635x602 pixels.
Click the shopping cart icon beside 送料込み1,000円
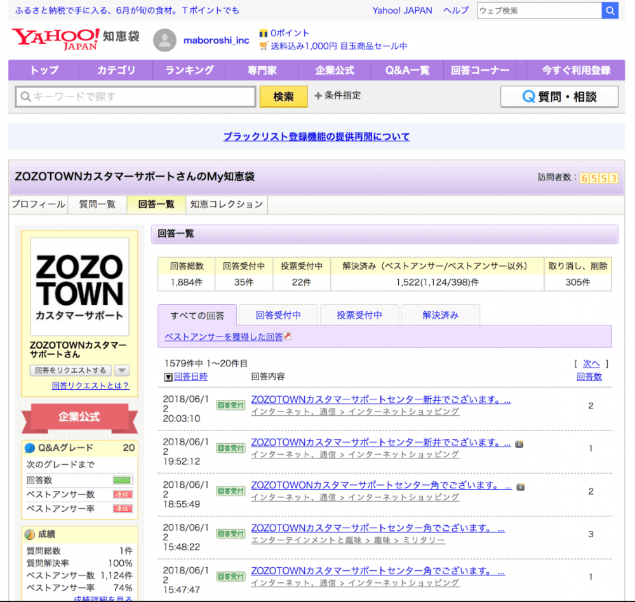tap(264, 46)
